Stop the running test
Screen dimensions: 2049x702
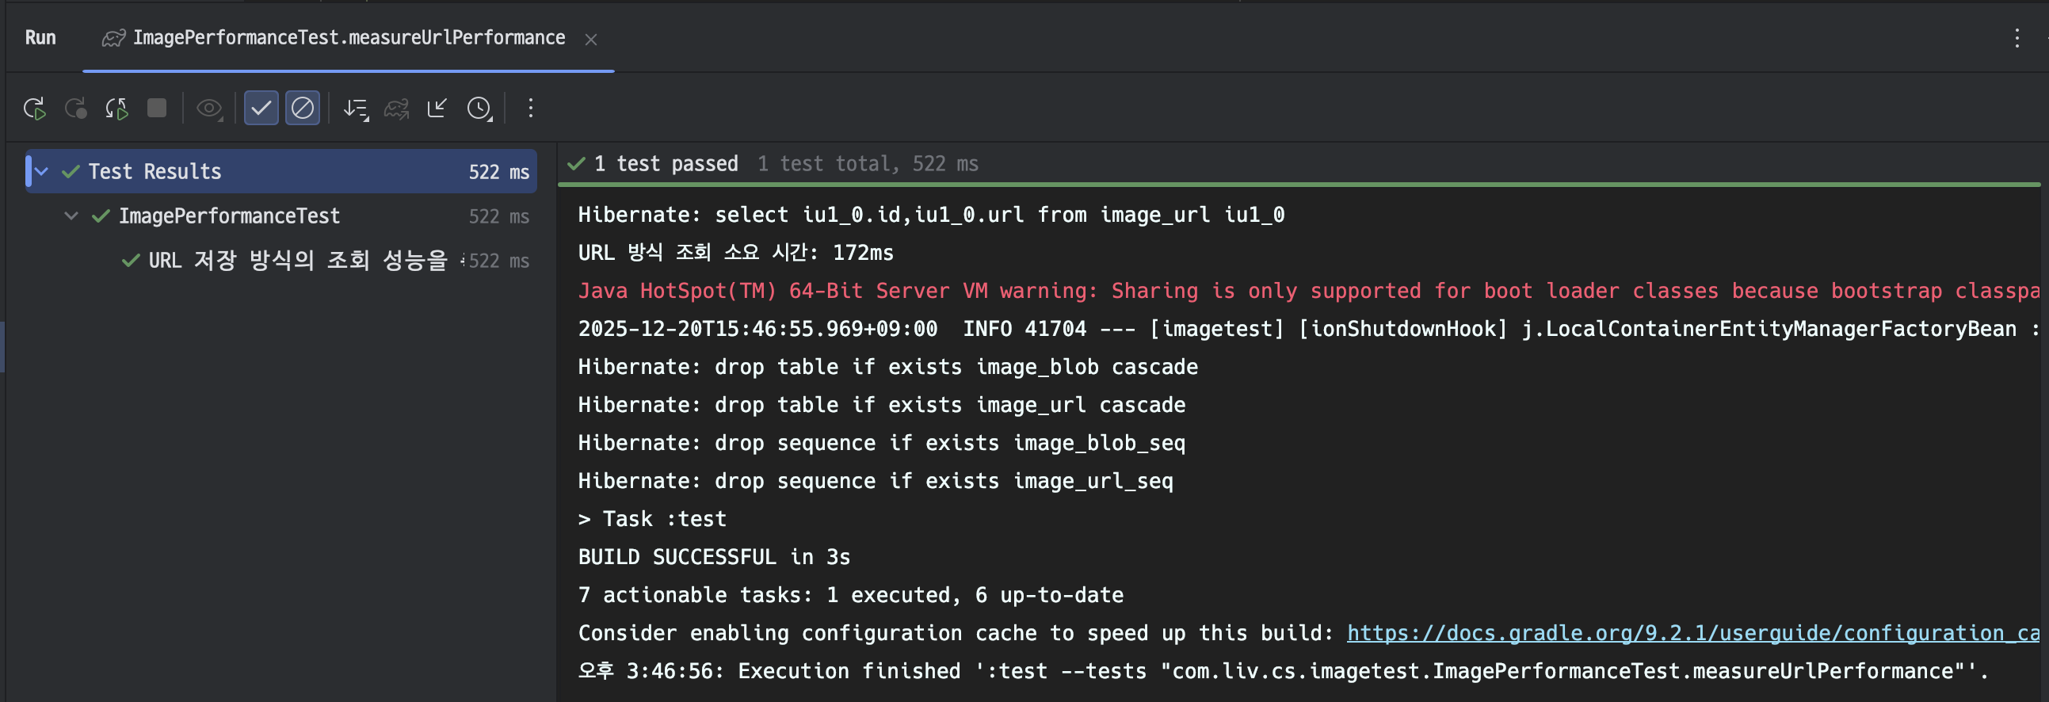tap(157, 108)
